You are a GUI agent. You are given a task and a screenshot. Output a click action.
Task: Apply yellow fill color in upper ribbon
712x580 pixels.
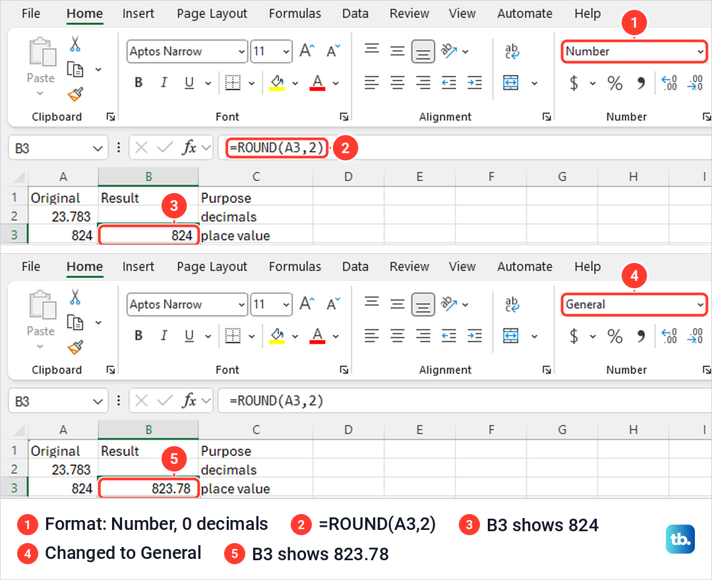tap(277, 82)
